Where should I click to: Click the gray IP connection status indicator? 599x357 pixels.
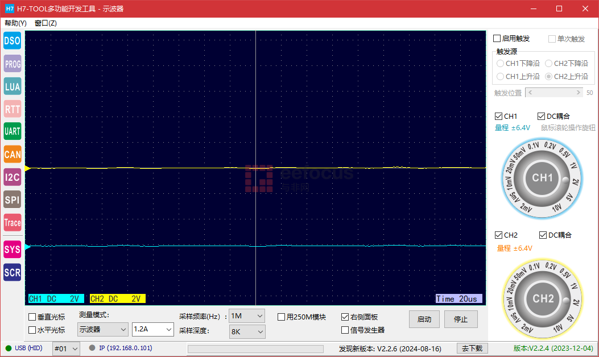coord(92,348)
